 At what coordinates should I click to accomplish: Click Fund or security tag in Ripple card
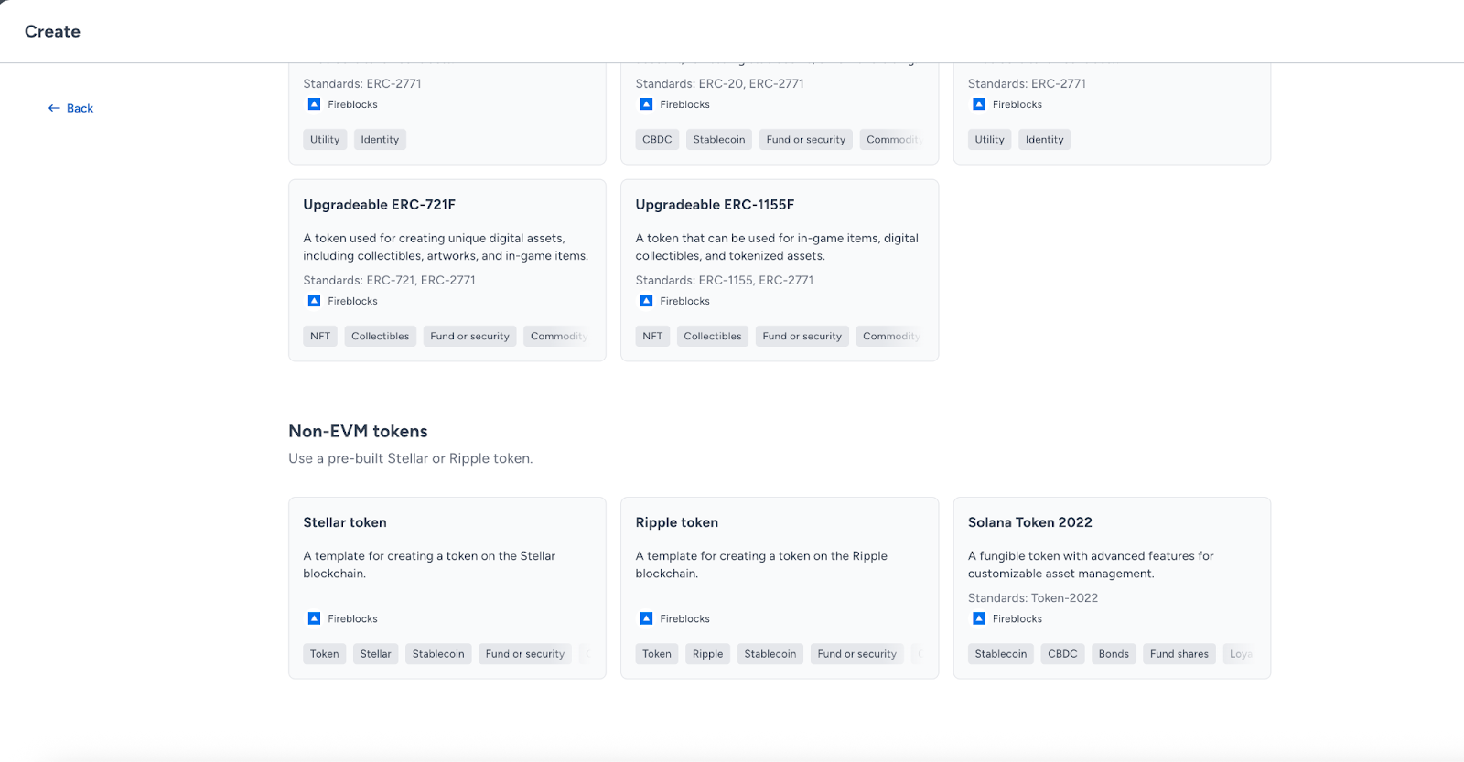pos(857,654)
